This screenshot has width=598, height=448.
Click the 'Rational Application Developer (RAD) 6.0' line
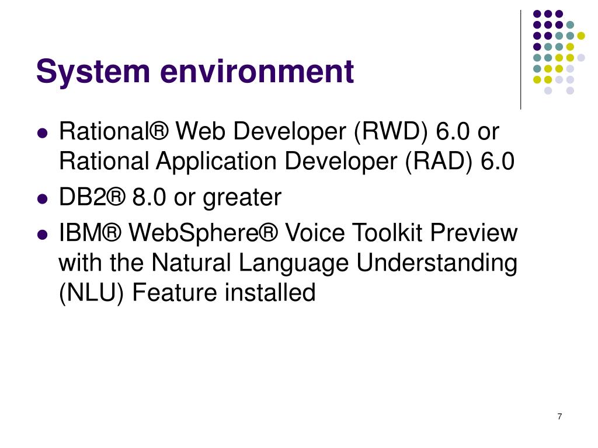(x=287, y=161)
